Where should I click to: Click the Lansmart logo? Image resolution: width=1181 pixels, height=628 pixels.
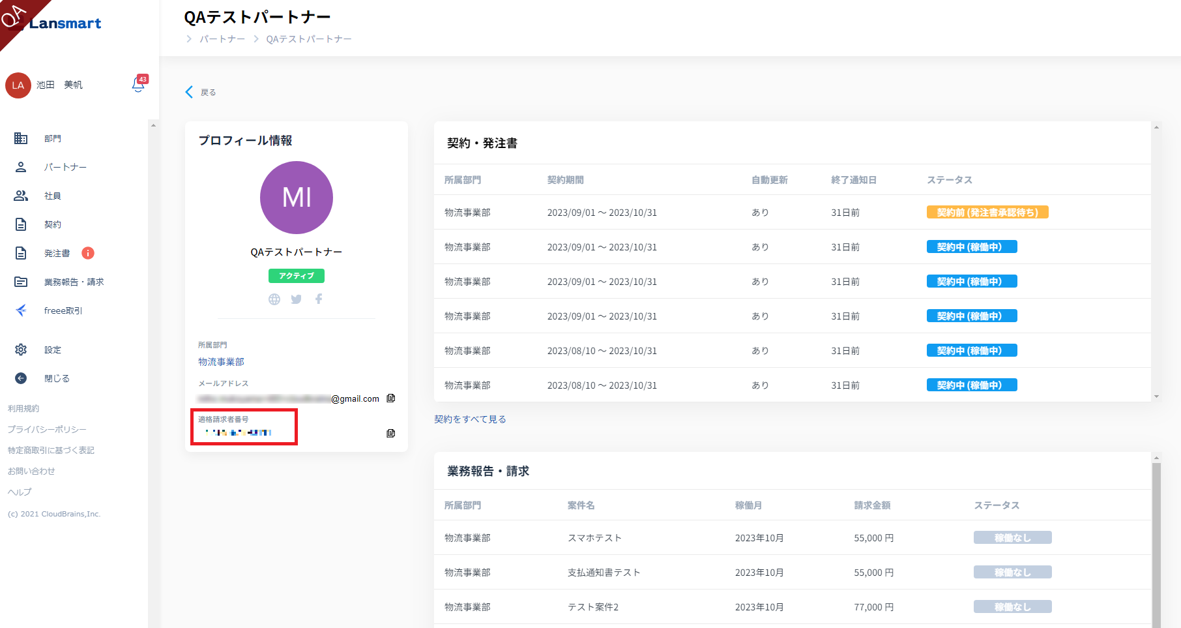click(65, 23)
